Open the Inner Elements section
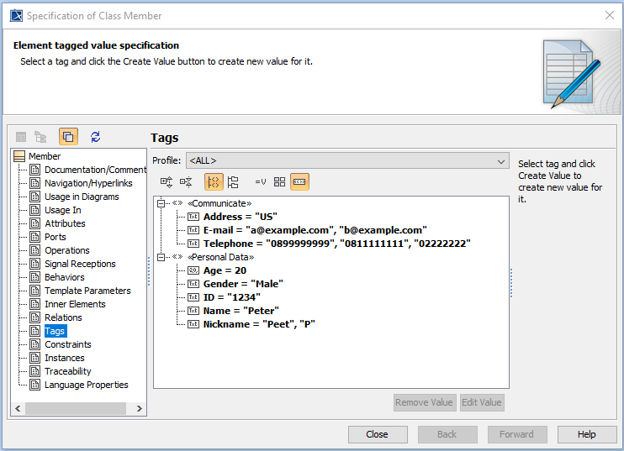The image size is (624, 451). pyautogui.click(x=75, y=304)
